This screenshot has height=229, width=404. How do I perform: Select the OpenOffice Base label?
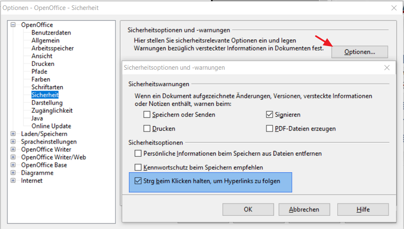point(44,165)
